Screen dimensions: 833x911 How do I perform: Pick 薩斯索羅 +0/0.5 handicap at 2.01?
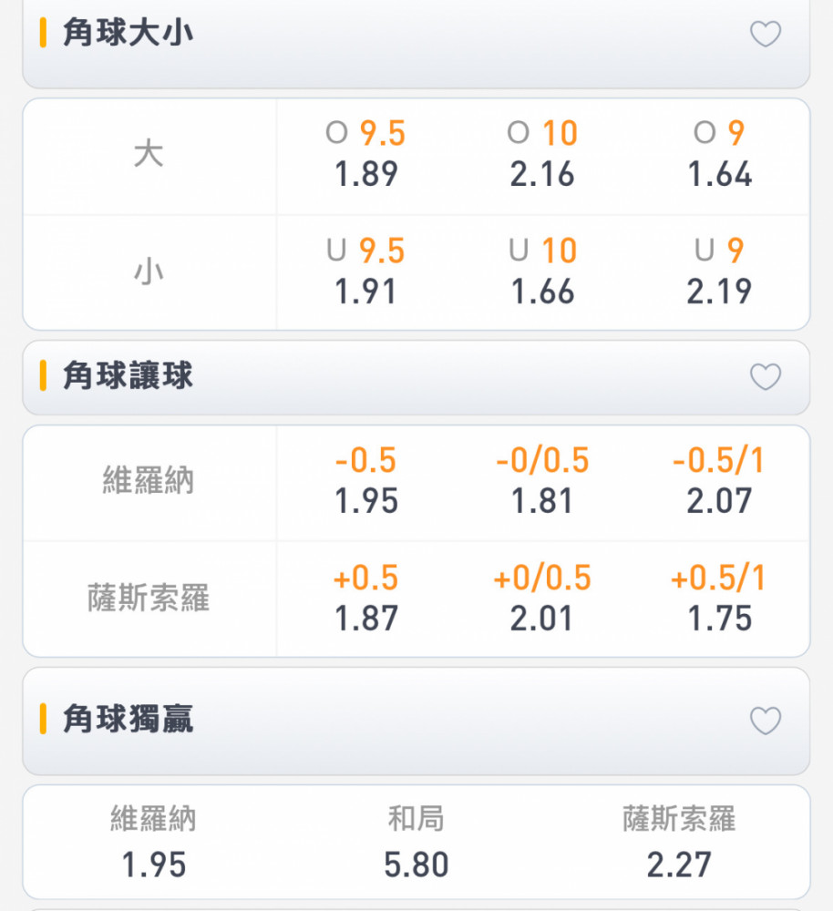[542, 599]
